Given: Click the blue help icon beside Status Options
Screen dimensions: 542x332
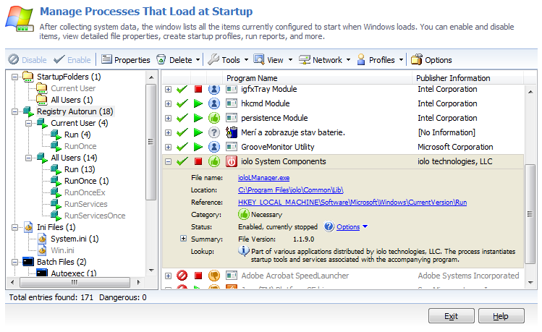Looking at the screenshot, I should coord(329,226).
